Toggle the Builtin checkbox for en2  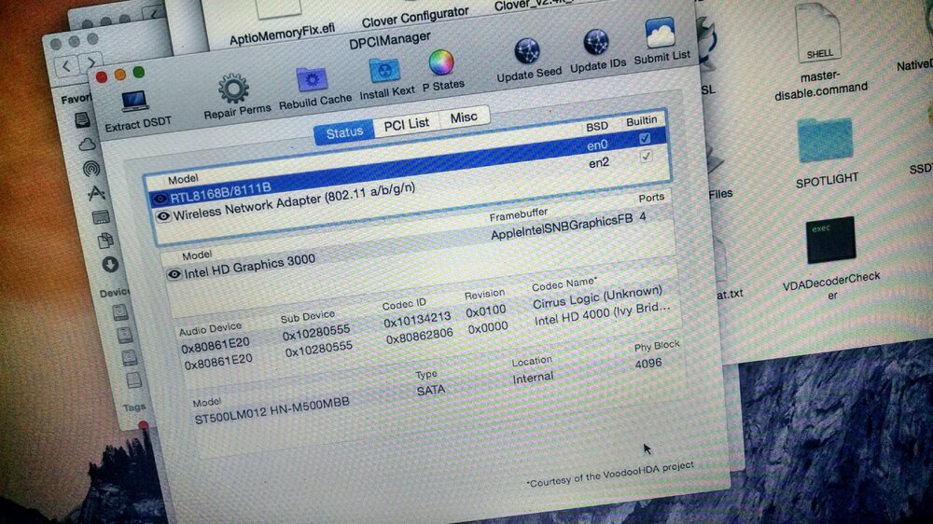click(646, 157)
